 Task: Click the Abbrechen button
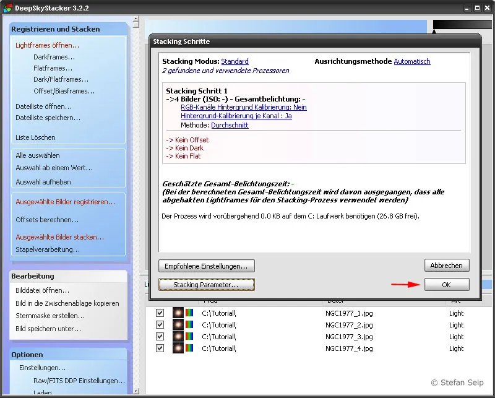(x=446, y=266)
